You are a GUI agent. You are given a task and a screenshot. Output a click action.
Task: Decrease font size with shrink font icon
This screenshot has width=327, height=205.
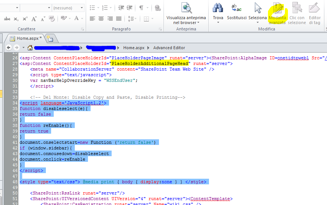pyautogui.click(x=43, y=19)
